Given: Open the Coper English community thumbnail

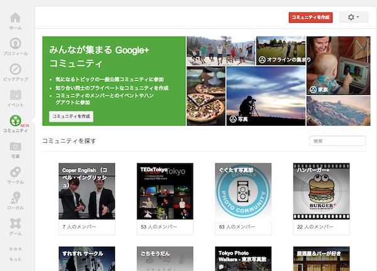Looking at the screenshot, I should (87, 191).
